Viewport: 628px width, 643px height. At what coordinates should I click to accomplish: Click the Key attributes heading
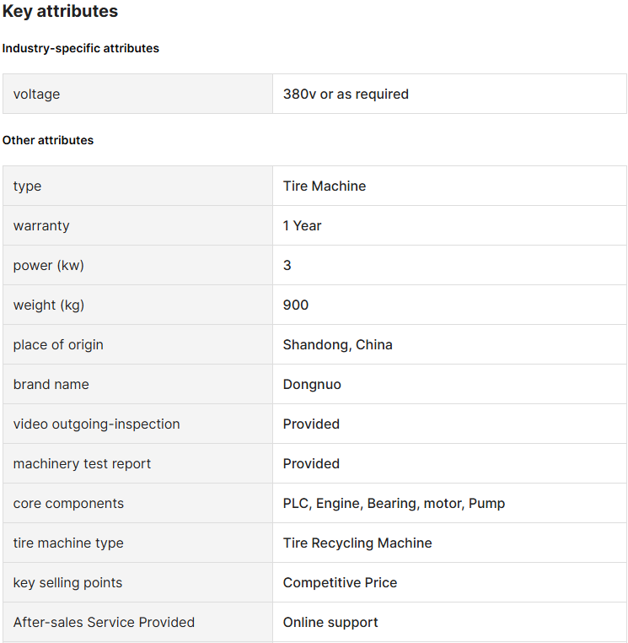pyautogui.click(x=60, y=11)
